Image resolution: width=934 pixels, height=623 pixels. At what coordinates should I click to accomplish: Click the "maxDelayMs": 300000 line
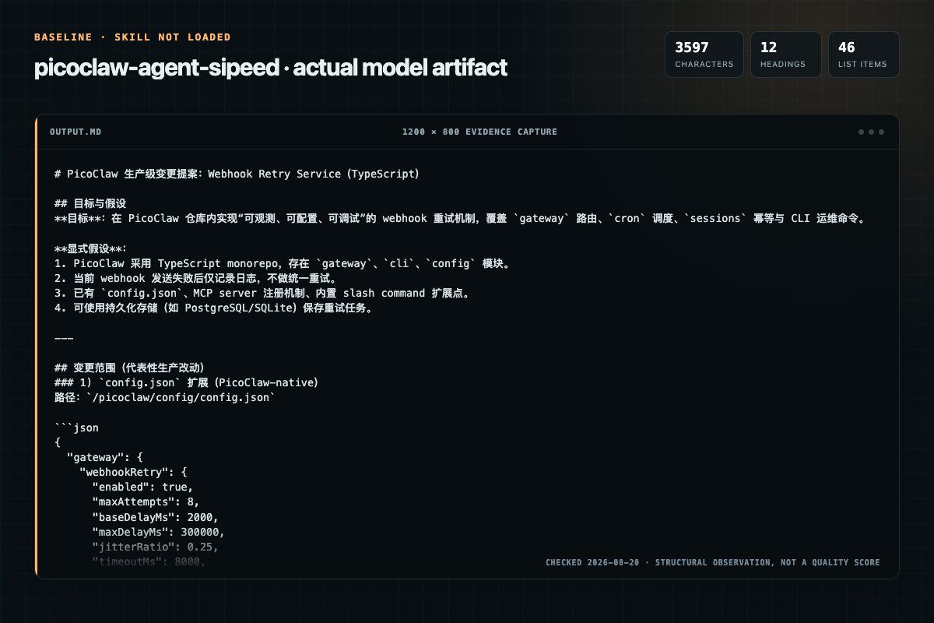(x=158, y=532)
